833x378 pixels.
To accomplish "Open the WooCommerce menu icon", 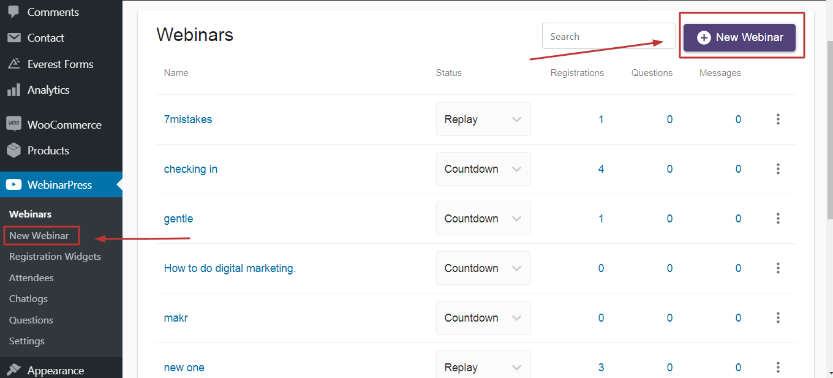I will (13, 124).
